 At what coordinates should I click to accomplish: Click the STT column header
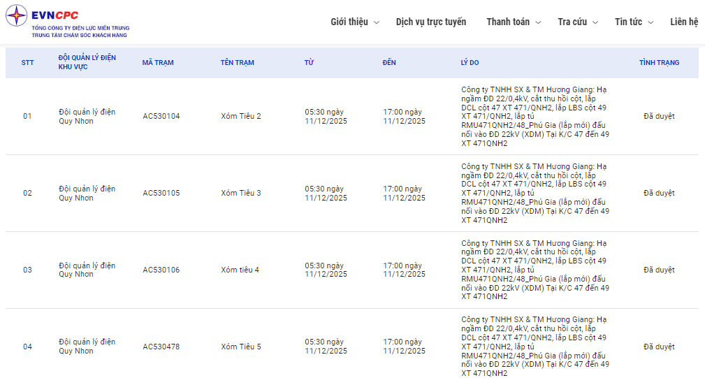(x=27, y=63)
